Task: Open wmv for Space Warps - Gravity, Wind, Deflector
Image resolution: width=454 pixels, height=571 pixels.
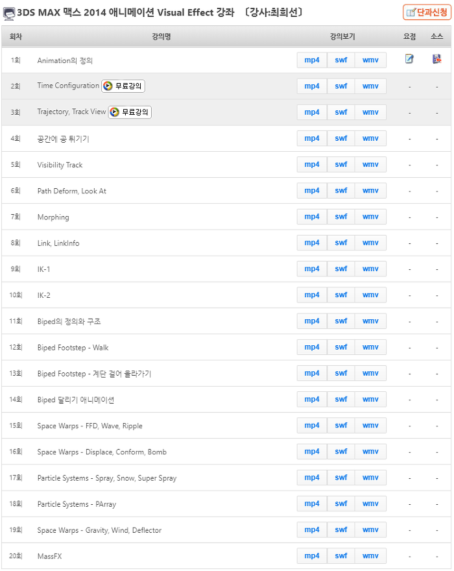Action: [370, 530]
